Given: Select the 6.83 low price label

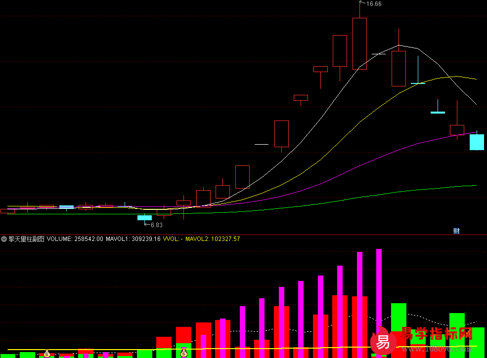Looking at the screenshot, I should [156, 225].
